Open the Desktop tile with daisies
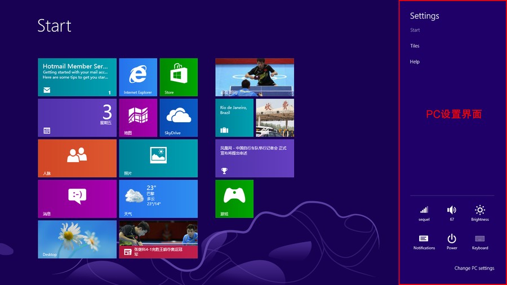 pyautogui.click(x=77, y=239)
